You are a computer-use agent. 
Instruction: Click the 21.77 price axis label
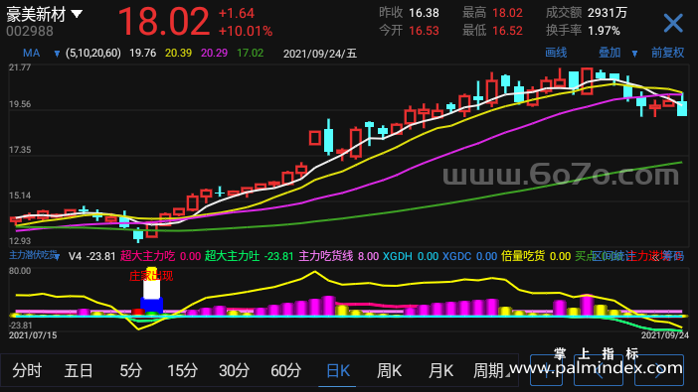(x=20, y=67)
